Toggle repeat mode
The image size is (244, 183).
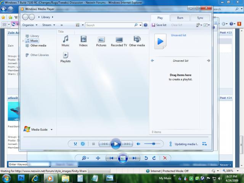pos(83,144)
